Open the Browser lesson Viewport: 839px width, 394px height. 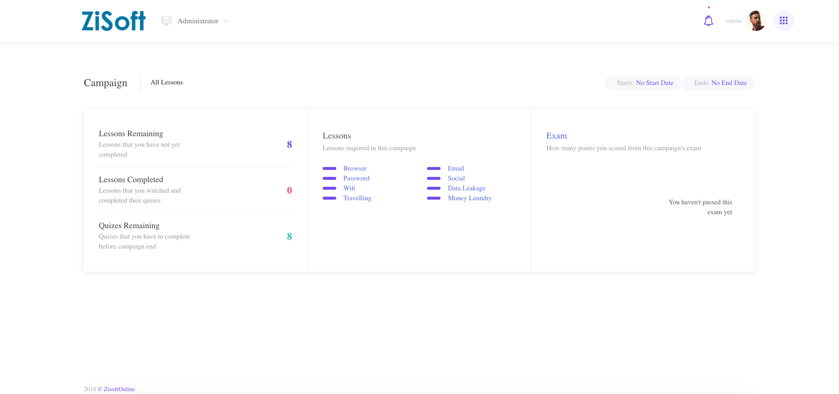355,168
